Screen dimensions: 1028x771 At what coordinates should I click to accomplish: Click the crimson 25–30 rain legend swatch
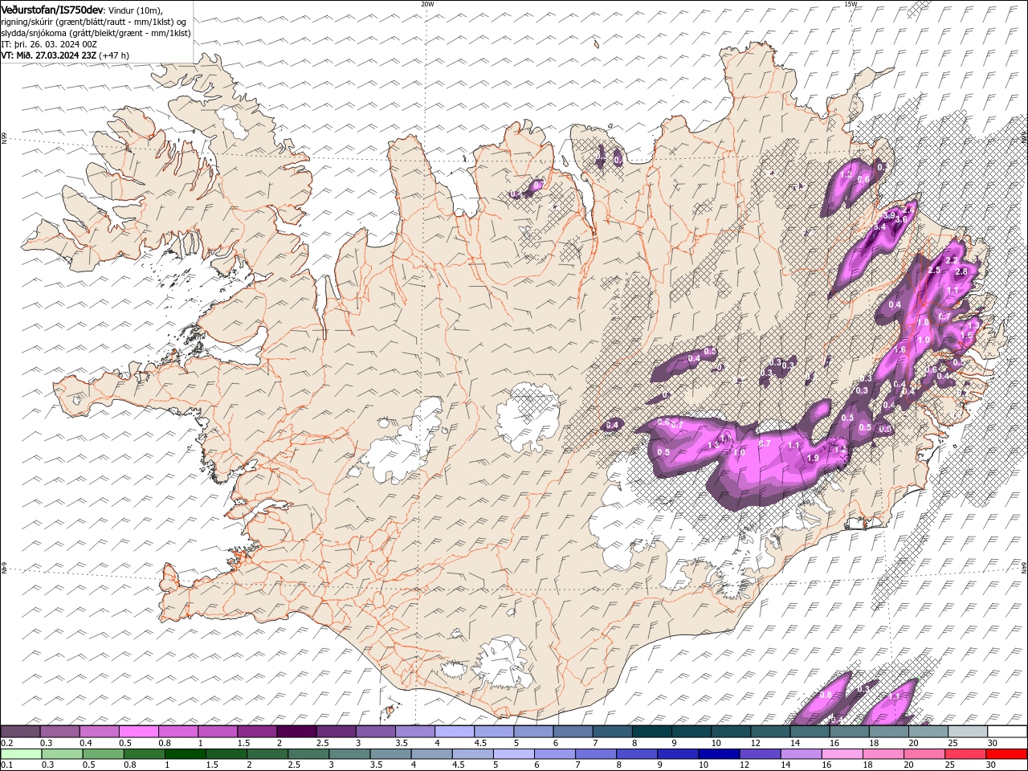(x=964, y=754)
